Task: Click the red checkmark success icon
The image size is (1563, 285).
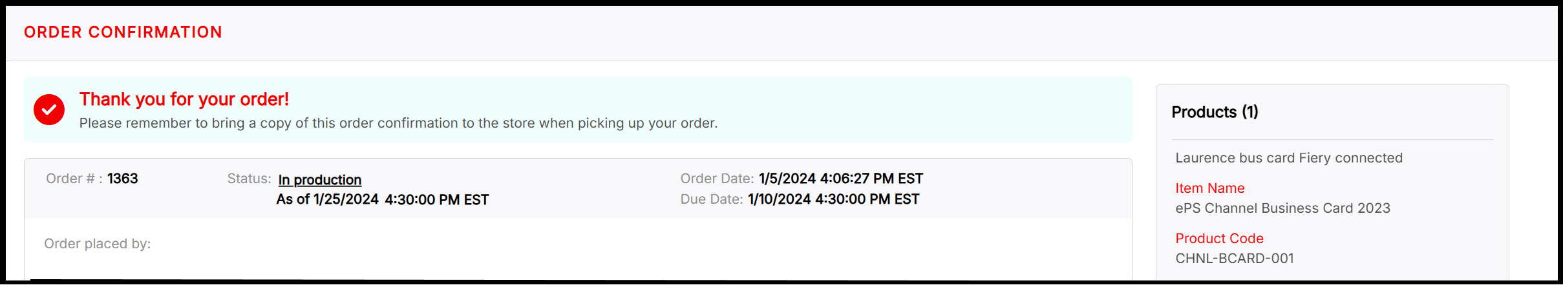Action: coord(49,110)
